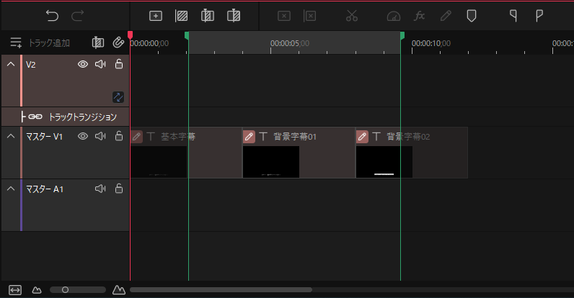Hide the V2 track with eye icon
This screenshot has width=574, height=298.
(83, 64)
